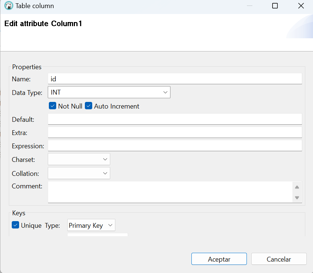
Task: Select the Extra input field
Action: [x=175, y=132]
